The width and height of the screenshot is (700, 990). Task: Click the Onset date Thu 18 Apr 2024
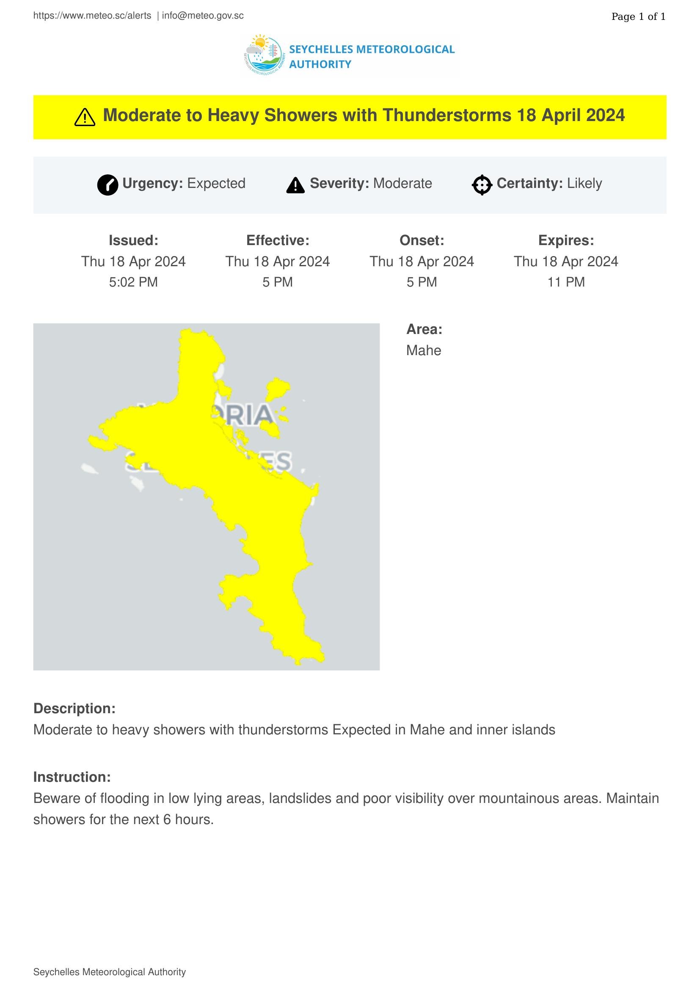point(422,261)
